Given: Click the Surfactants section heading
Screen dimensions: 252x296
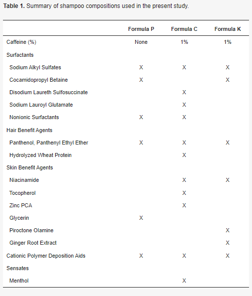Looking at the screenshot, I should (x=20, y=55).
